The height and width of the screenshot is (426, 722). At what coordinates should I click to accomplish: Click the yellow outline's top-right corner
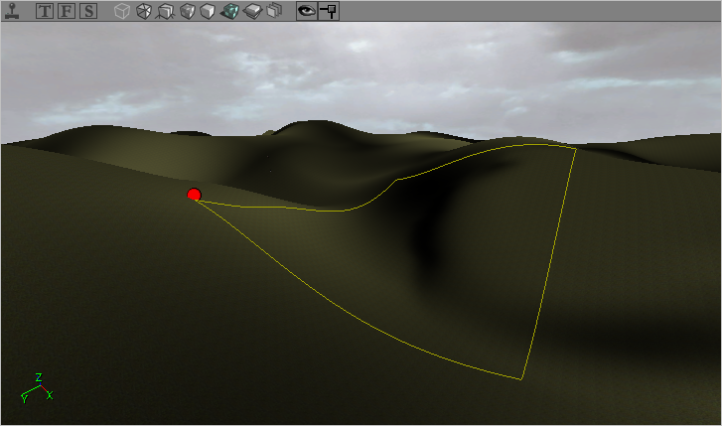coord(575,149)
